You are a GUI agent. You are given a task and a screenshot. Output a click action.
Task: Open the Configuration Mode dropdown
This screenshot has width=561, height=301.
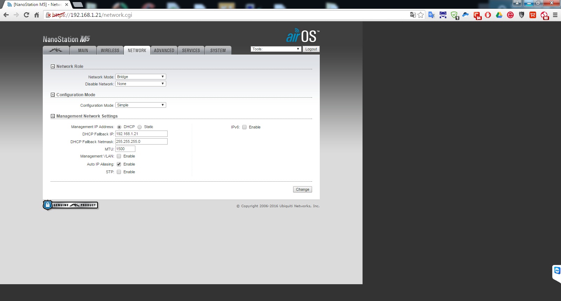click(x=141, y=105)
